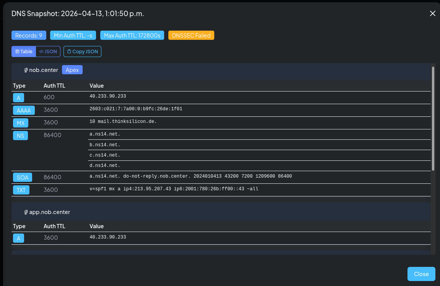Select the AAAA value 2603:c021:7:7a00:0:b9fc:26de:1f01
The height and width of the screenshot is (286, 440).
pos(136,109)
